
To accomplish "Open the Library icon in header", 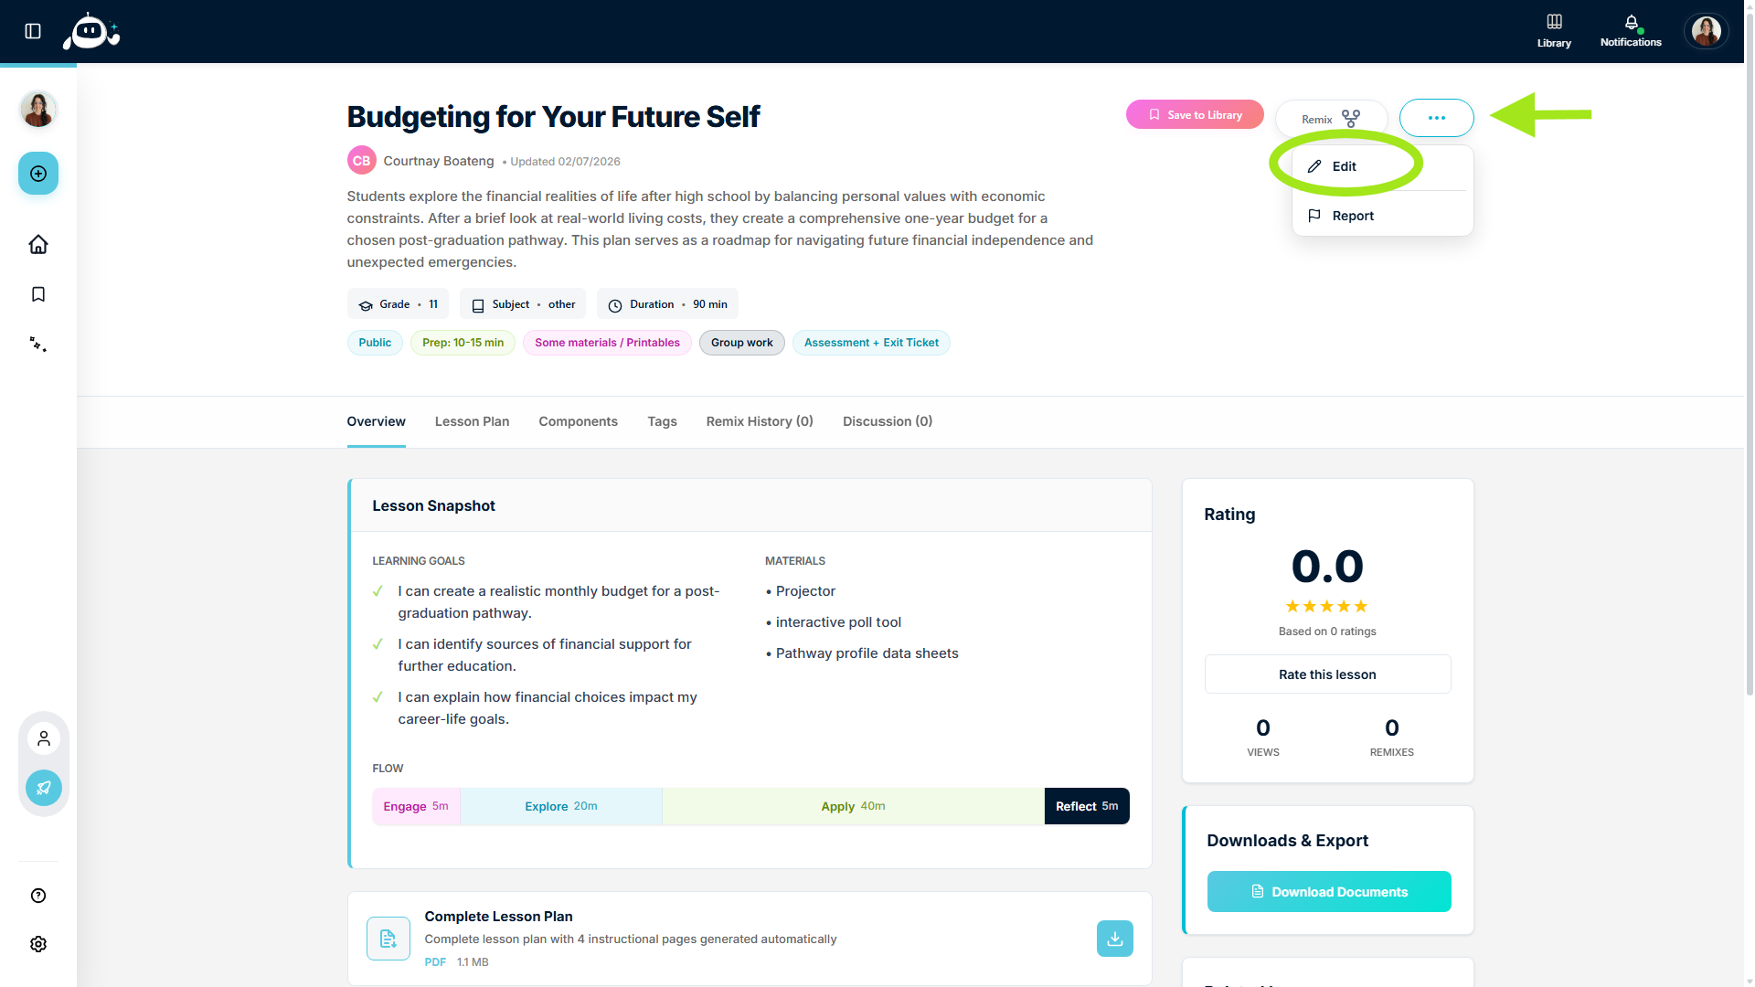I will 1554,30.
